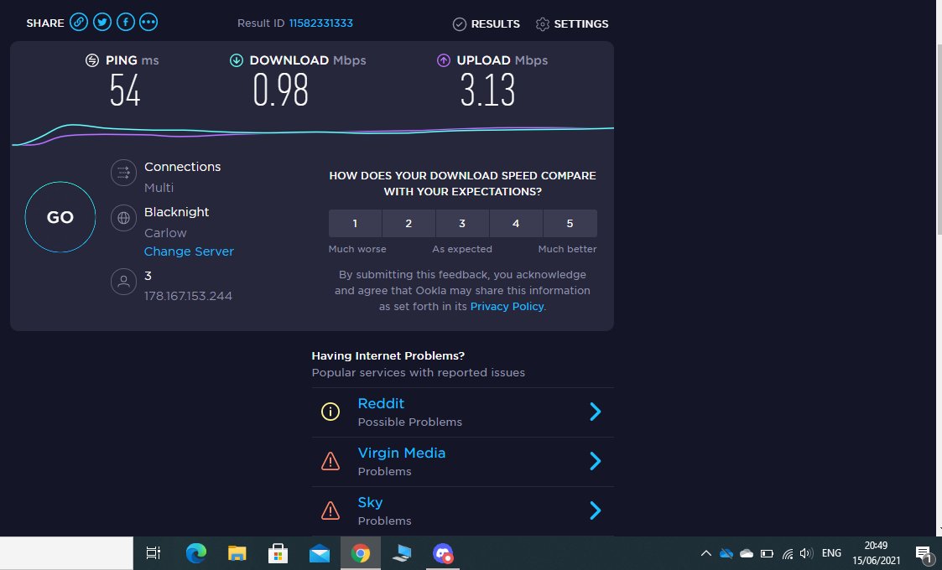Image resolution: width=942 pixels, height=570 pixels.
Task: Open the Wi-Fi network flyout
Action: [x=788, y=553]
